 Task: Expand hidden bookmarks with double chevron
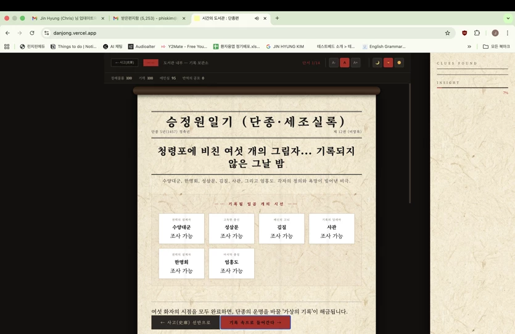[x=469, y=47]
